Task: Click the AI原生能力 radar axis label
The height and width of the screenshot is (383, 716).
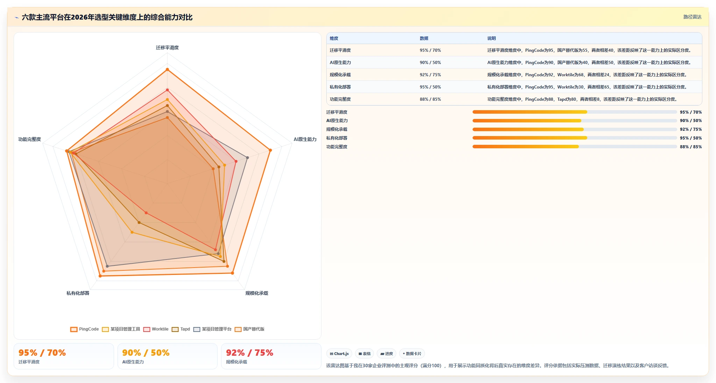Action: click(305, 139)
